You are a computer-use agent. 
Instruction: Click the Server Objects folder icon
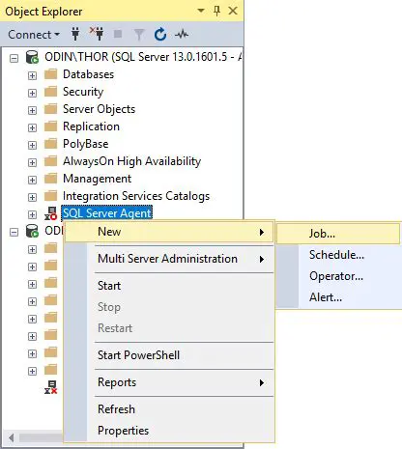[x=50, y=109]
